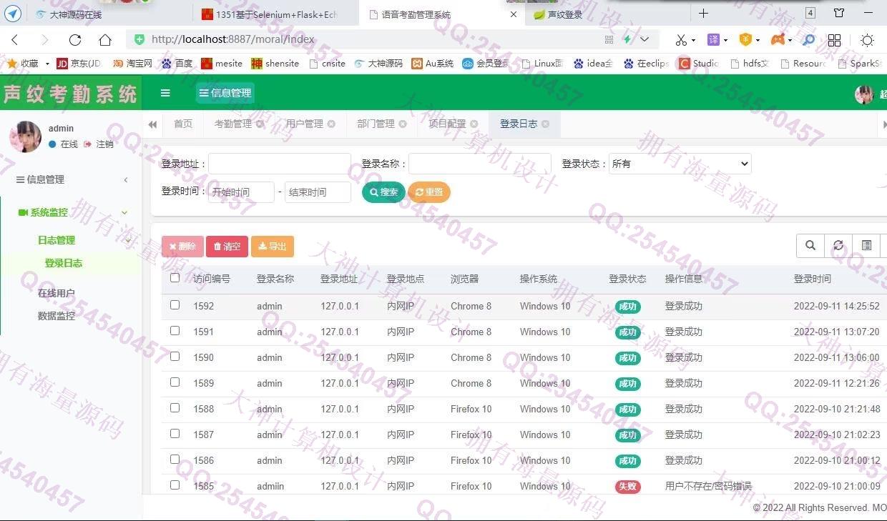The image size is (887, 521).
Task: Click the browser home icon
Action: 105,40
